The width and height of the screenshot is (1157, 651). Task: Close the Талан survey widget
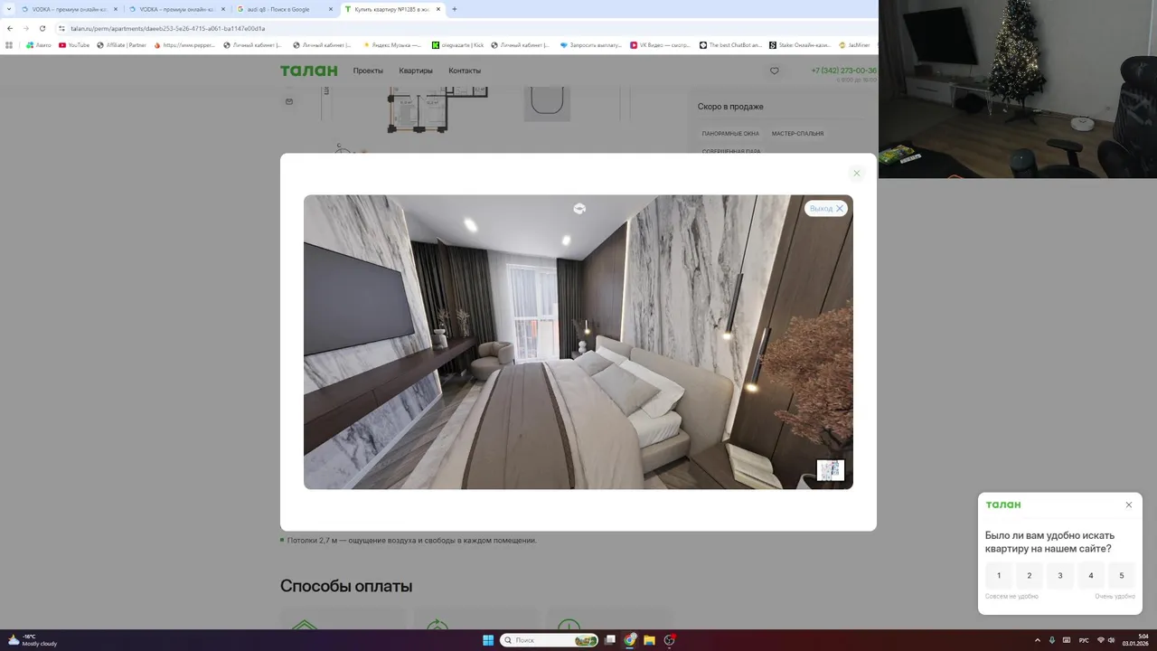[1129, 505]
